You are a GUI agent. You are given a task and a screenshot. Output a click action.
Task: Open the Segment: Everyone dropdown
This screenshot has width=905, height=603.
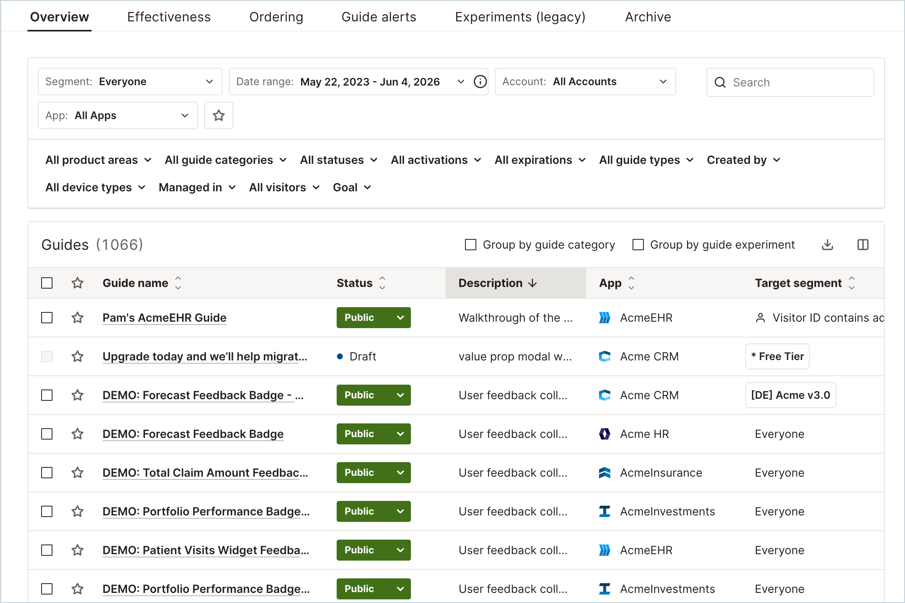130,82
